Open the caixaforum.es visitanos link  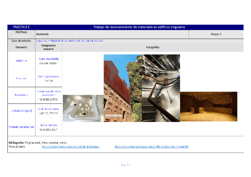coord(71,147)
